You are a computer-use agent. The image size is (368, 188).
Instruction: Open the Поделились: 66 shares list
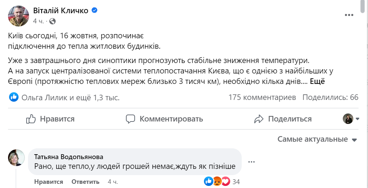coord(330,97)
